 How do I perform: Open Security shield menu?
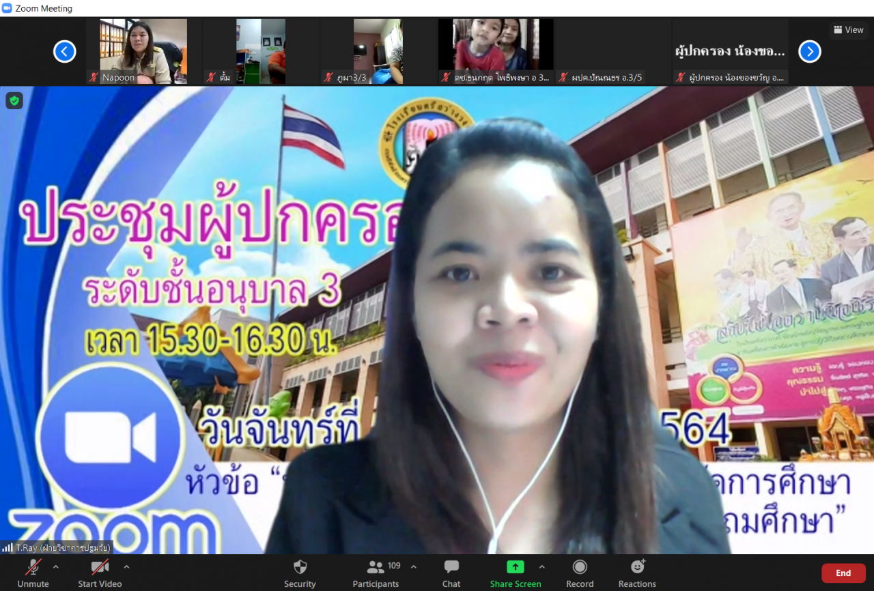click(300, 573)
